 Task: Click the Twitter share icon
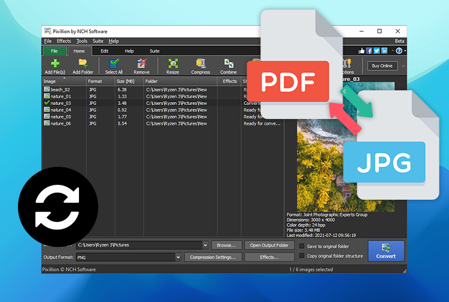pyautogui.click(x=377, y=51)
